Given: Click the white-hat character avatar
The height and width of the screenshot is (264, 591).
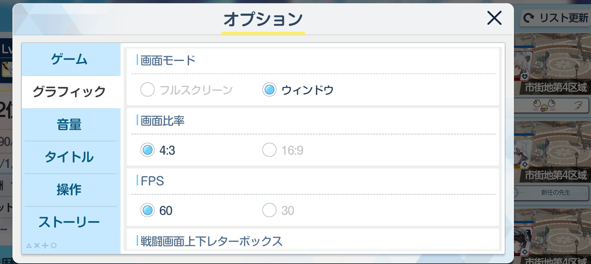Looking at the screenshot, I should [x=522, y=153].
